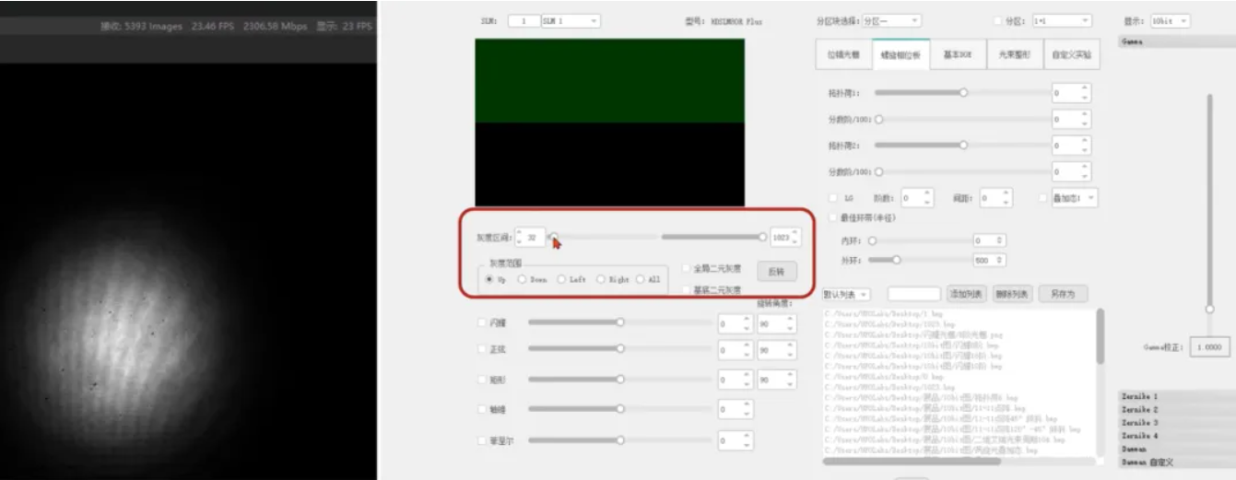Screen dimensions: 1236x480
Task: Select the All gray range radio button
Action: (641, 279)
